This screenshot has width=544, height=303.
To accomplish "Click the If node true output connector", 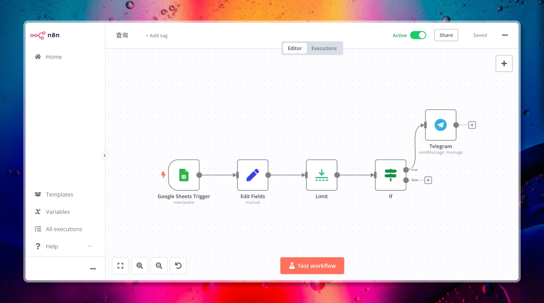I will 406,170.
